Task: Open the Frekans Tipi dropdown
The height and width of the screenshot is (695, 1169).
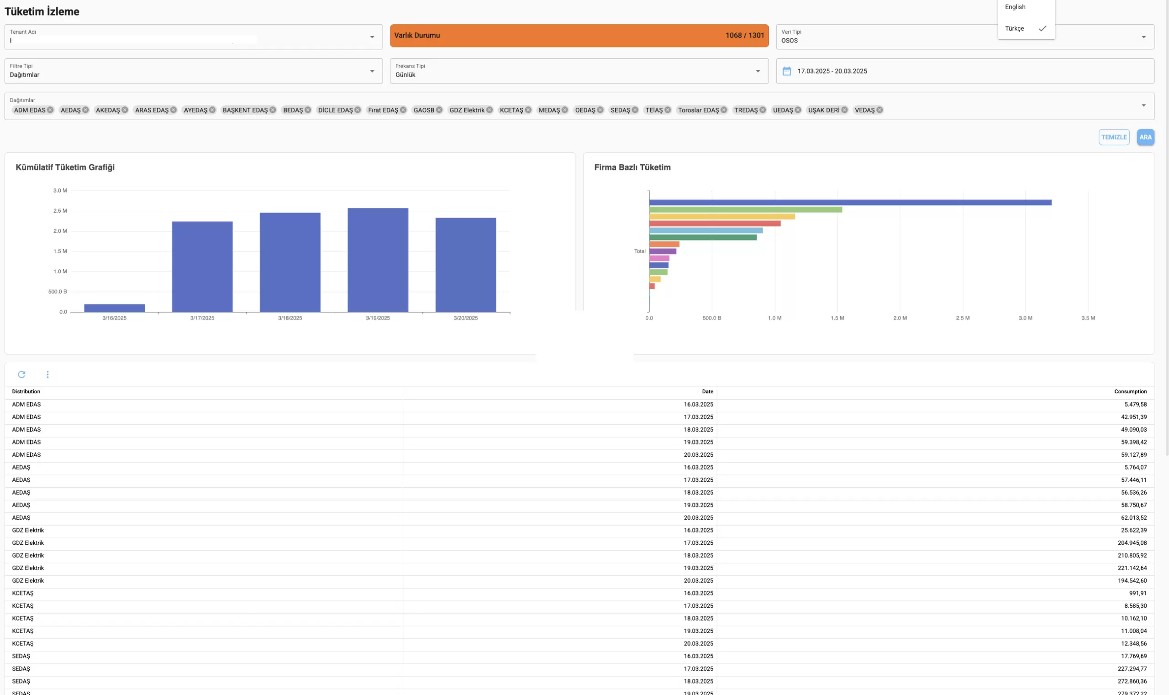Action: [x=758, y=71]
